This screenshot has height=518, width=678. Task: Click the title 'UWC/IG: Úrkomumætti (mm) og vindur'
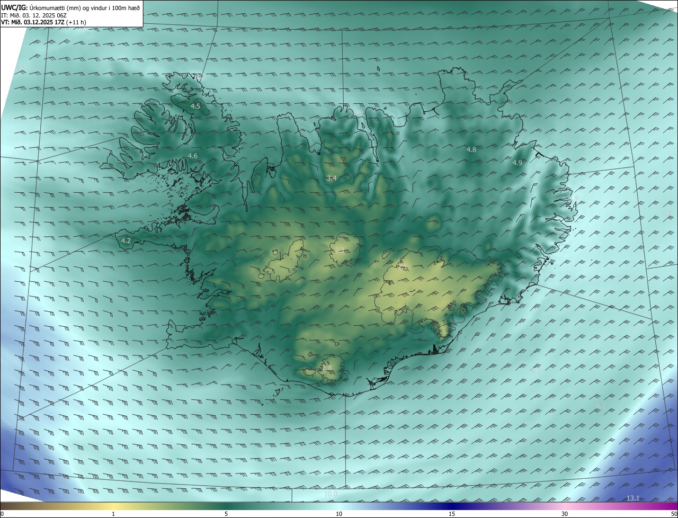70,7
